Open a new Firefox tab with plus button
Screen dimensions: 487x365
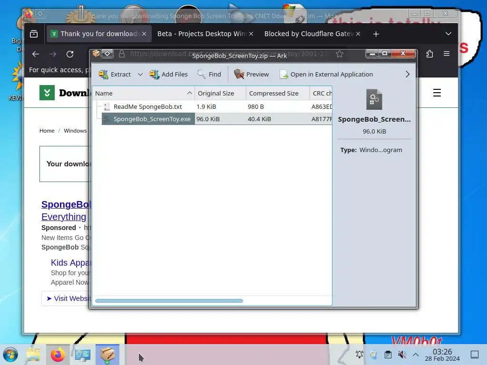[x=376, y=34]
